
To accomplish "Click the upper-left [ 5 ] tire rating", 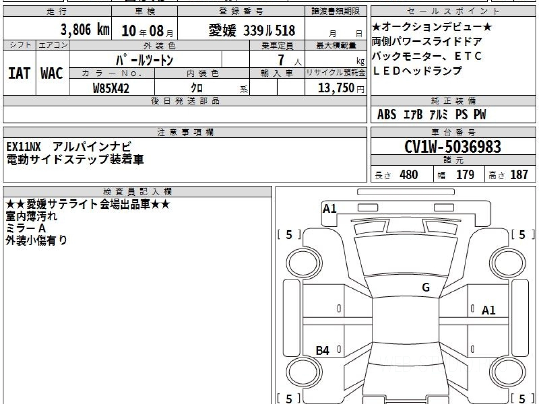I will click(x=289, y=235).
